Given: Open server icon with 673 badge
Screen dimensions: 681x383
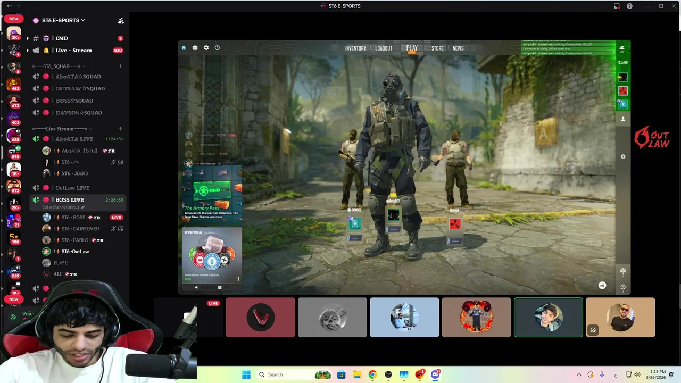Looking at the screenshot, I should [14, 101].
